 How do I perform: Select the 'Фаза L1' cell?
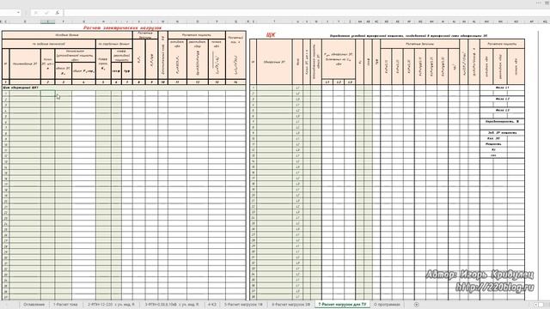(502, 88)
